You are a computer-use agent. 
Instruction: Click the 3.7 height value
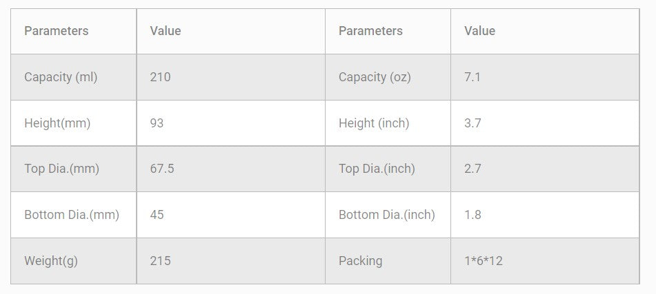point(473,123)
